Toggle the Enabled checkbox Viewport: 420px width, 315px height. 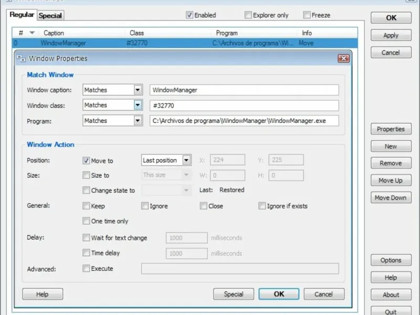(x=190, y=15)
